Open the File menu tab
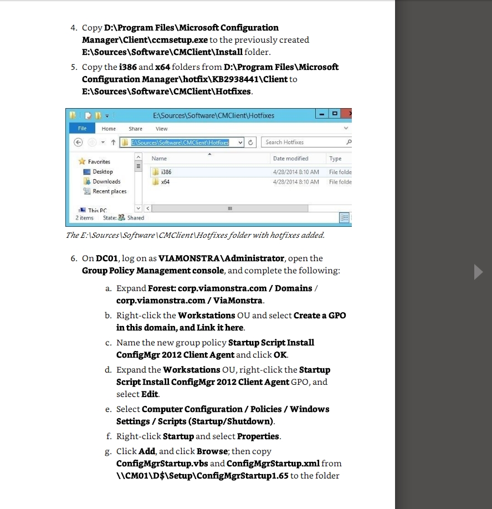 point(81,129)
